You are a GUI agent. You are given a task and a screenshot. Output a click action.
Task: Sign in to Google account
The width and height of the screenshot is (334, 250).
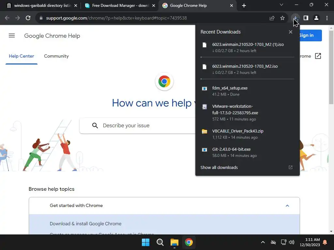pos(311,35)
